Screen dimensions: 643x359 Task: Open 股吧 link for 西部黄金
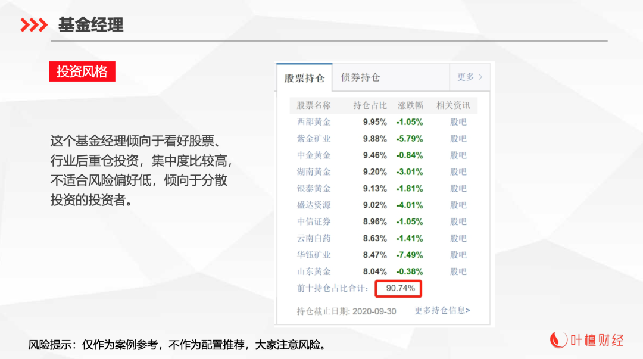click(458, 122)
